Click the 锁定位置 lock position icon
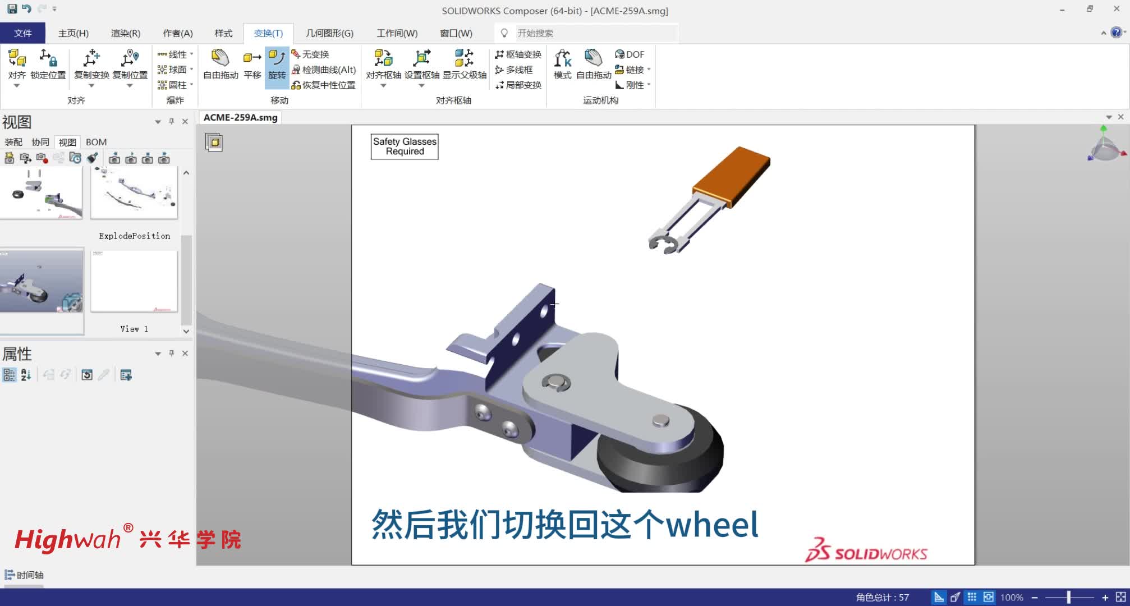Viewport: 1130px width, 606px height. [48, 58]
